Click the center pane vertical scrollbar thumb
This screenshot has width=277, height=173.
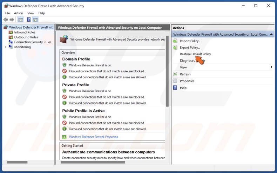pyautogui.click(x=167, y=71)
